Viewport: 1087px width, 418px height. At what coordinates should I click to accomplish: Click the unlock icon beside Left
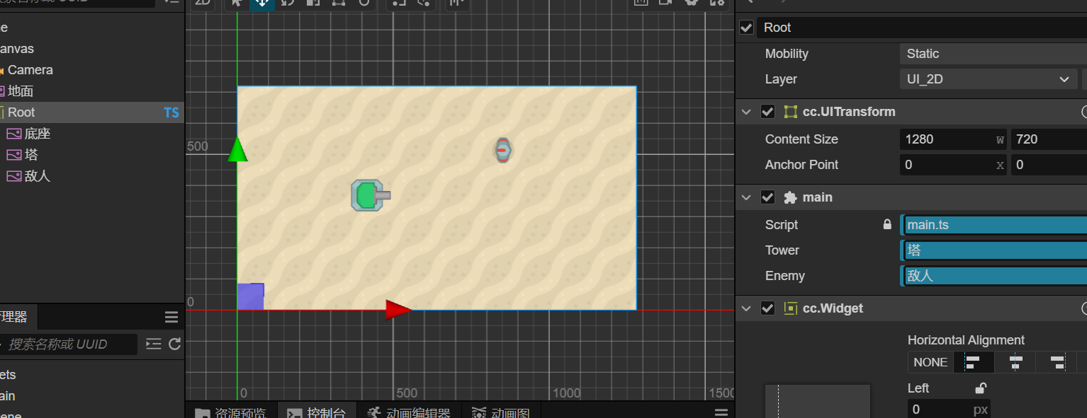click(x=981, y=388)
